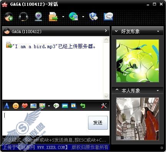The height and width of the screenshot is (152, 166).
Task: Click the message input text box
Action: tap(45, 123)
